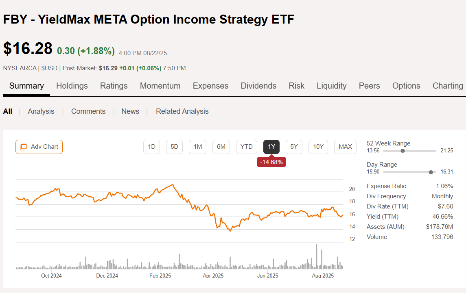Select the 6M timeframe button
Viewport: 466px width, 293px height.
pyautogui.click(x=221, y=147)
